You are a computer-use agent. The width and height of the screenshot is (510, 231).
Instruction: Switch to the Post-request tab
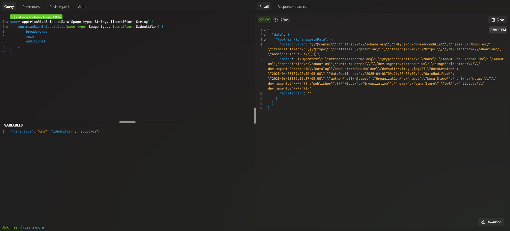point(59,7)
